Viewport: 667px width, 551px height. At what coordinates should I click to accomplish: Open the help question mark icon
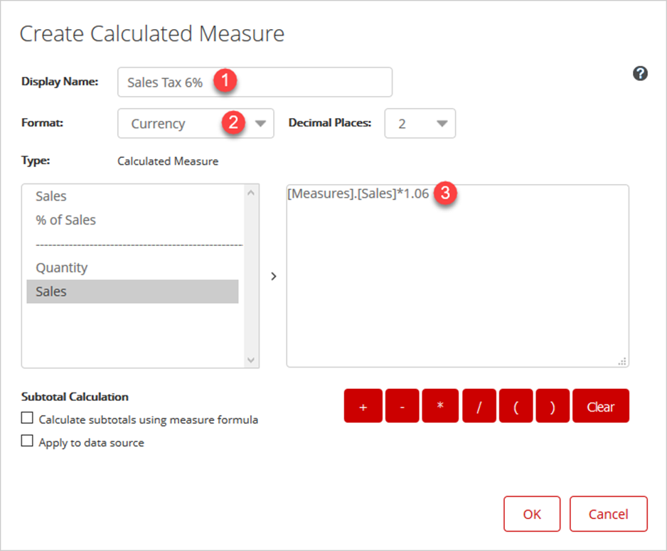(640, 73)
